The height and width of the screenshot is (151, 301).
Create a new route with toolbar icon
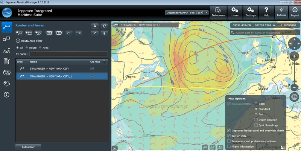point(19,33)
